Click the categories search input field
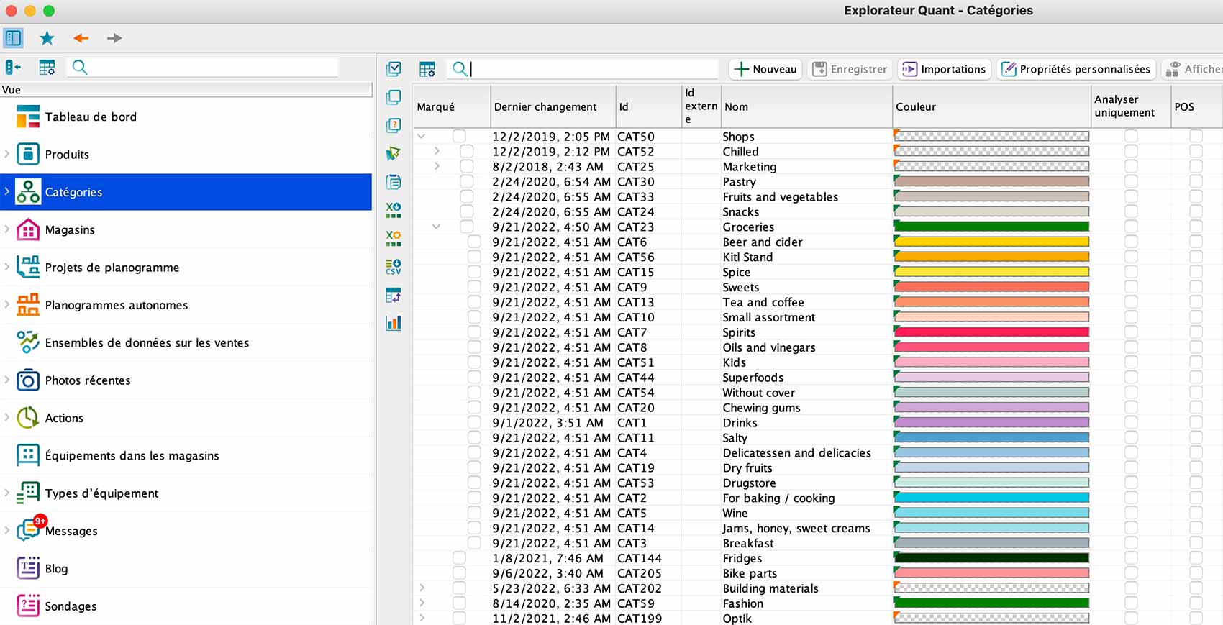 (594, 69)
